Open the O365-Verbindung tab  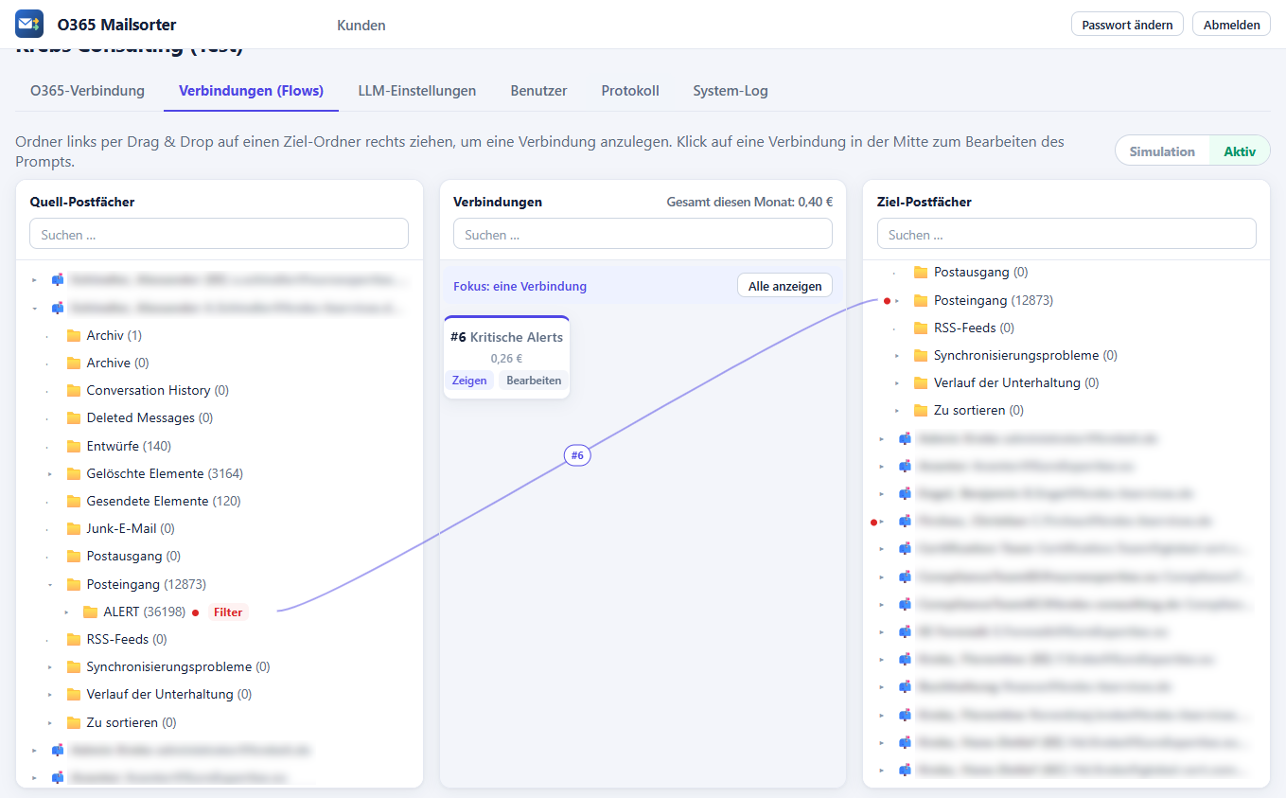87,91
